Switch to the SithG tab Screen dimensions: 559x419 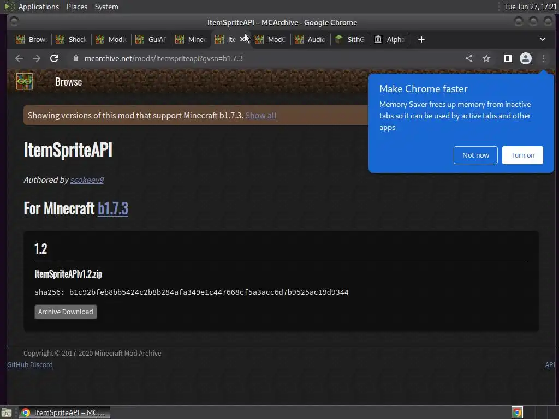pos(351,39)
